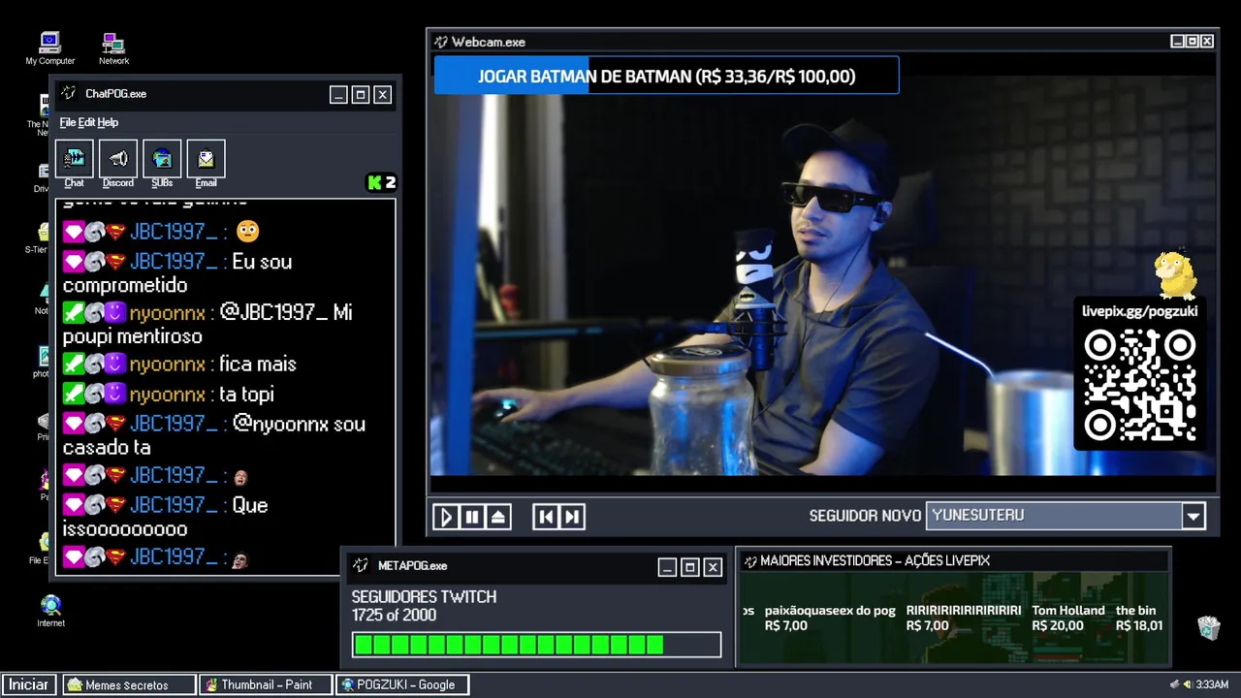Minimize the ChatPOG.exe window
Image resolution: width=1241 pixels, height=698 pixels.
click(x=338, y=94)
